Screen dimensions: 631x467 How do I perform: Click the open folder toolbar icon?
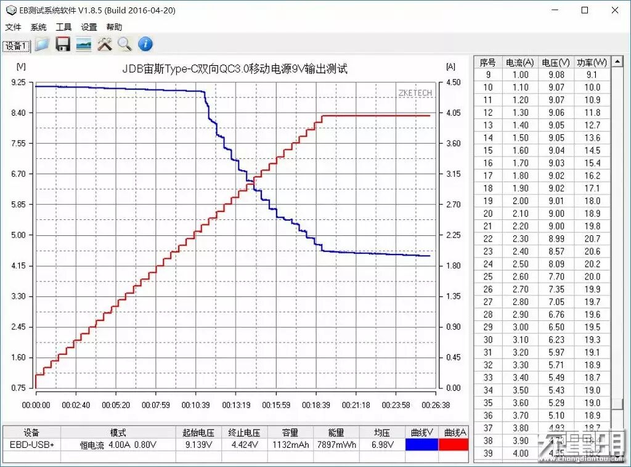(x=42, y=44)
